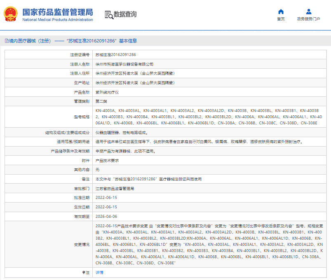Image resolution: width=331 pixels, height=280 pixels.
Task: Click the 江苏省药品监督管理局 approval department cell
Action: point(209,189)
